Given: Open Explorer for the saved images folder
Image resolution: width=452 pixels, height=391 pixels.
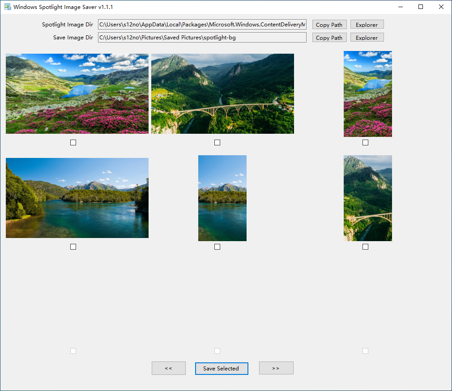Looking at the screenshot, I should coord(367,38).
